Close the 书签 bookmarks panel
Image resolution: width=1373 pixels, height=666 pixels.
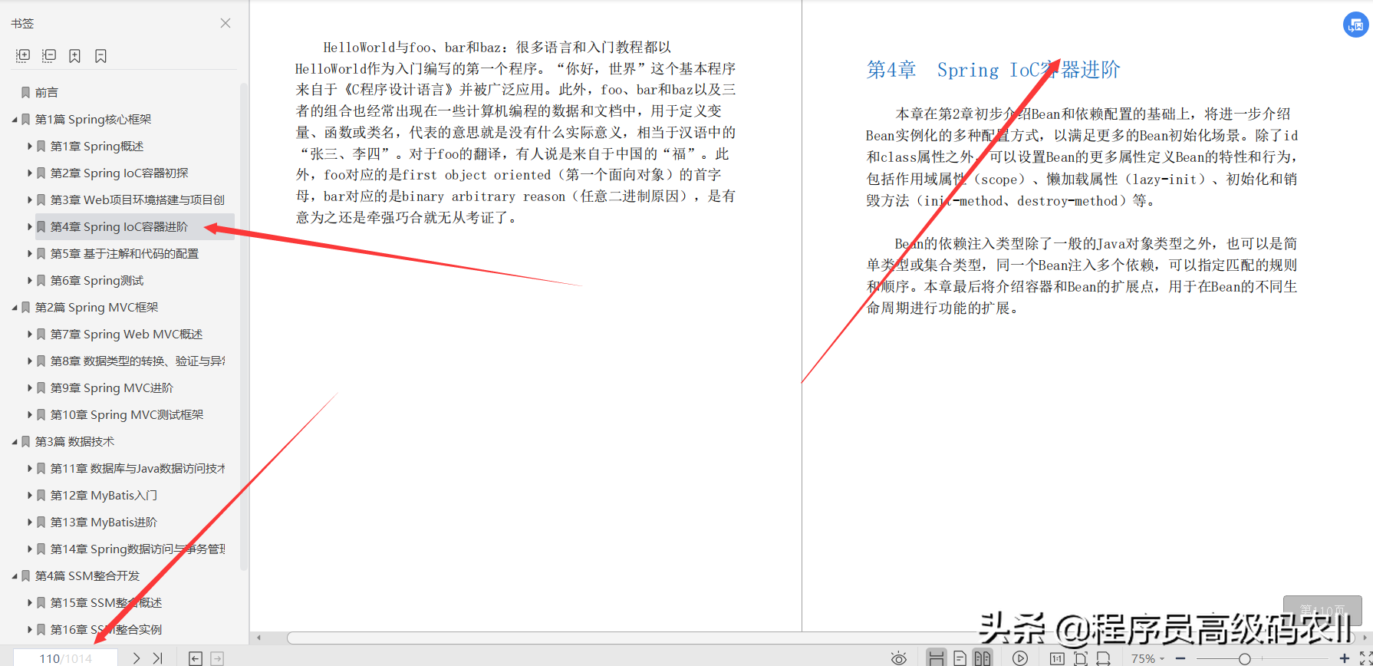226,23
